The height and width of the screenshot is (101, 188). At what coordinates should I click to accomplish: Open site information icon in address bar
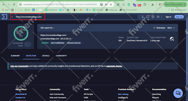20,4
